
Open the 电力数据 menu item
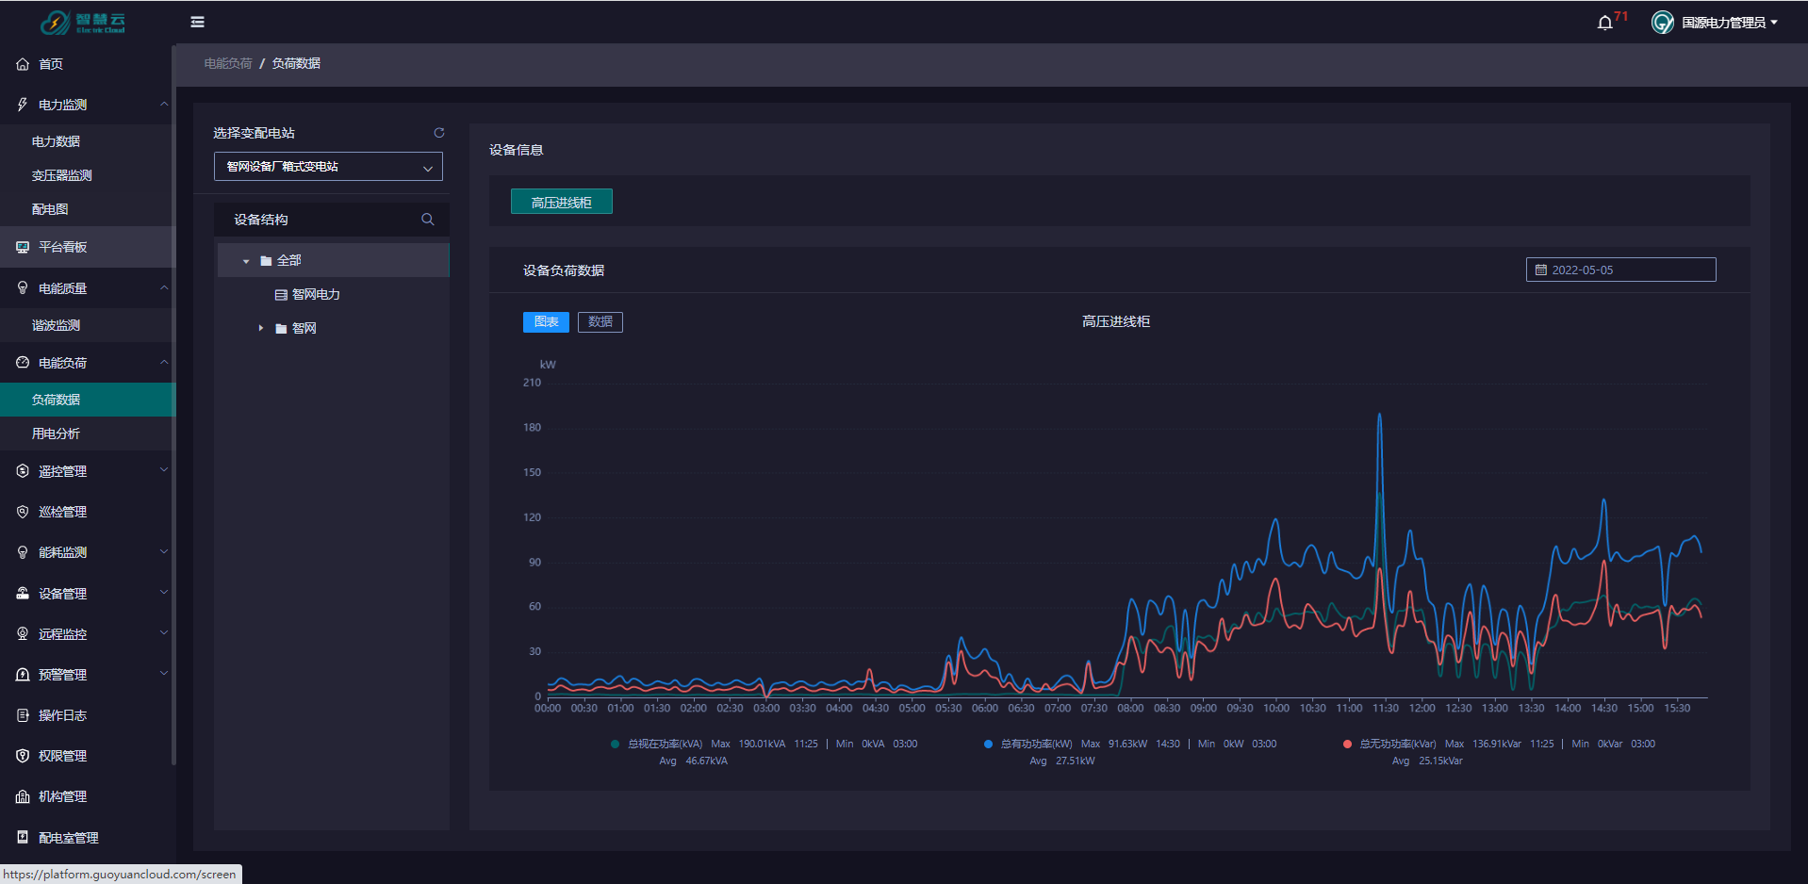[x=88, y=141]
